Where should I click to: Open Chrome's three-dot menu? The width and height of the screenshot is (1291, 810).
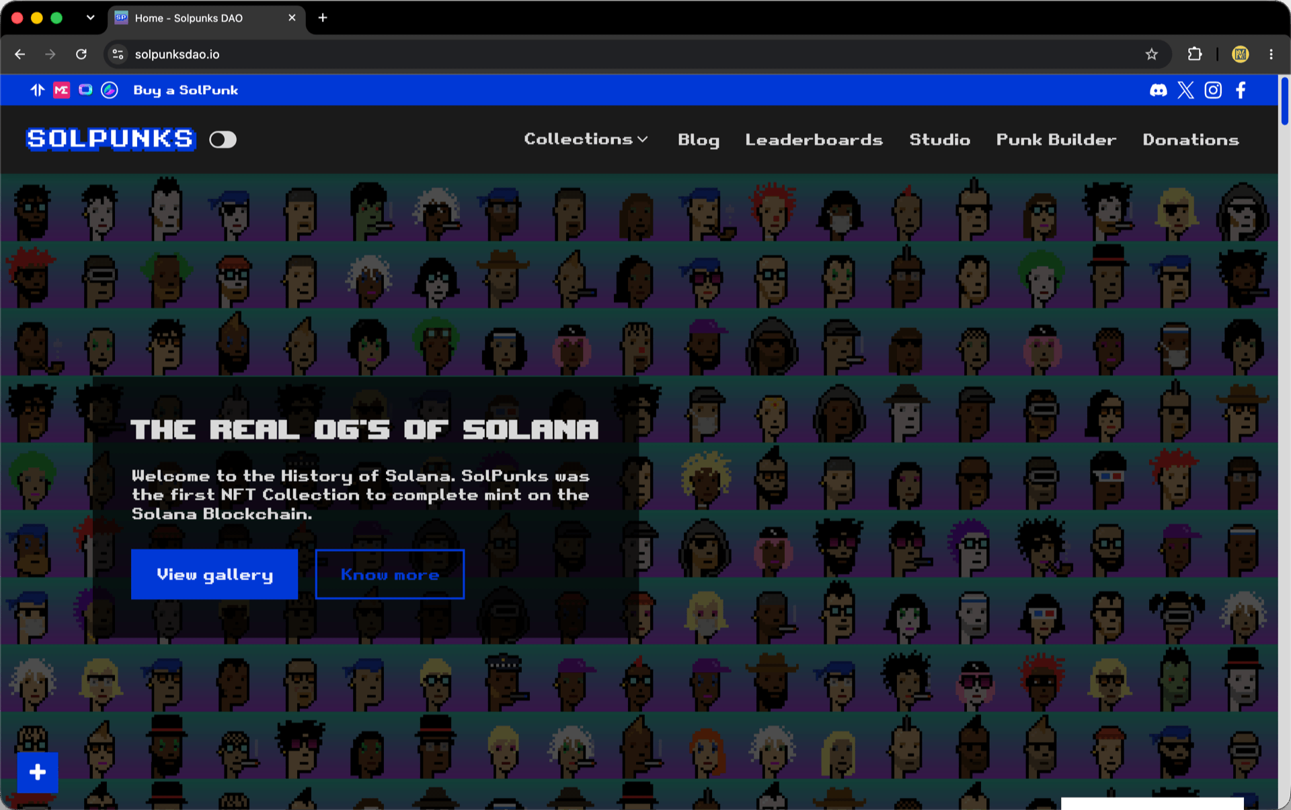1271,54
